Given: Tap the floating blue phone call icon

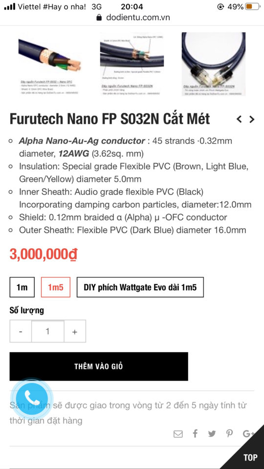Looking at the screenshot, I should (x=32, y=398).
